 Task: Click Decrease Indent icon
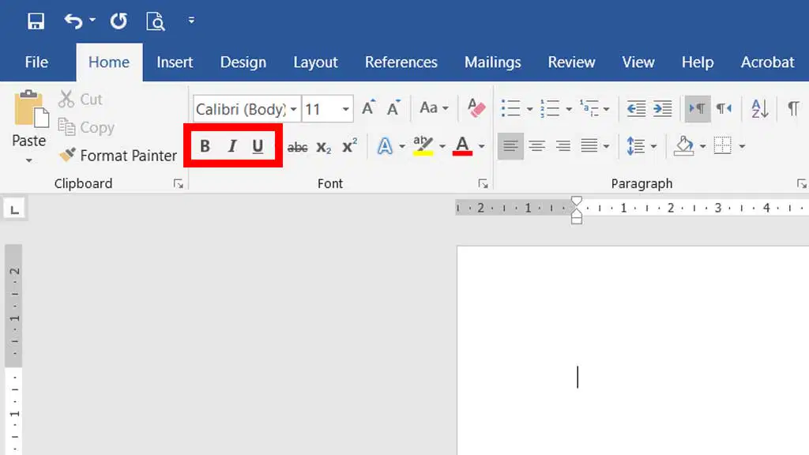[x=636, y=108]
